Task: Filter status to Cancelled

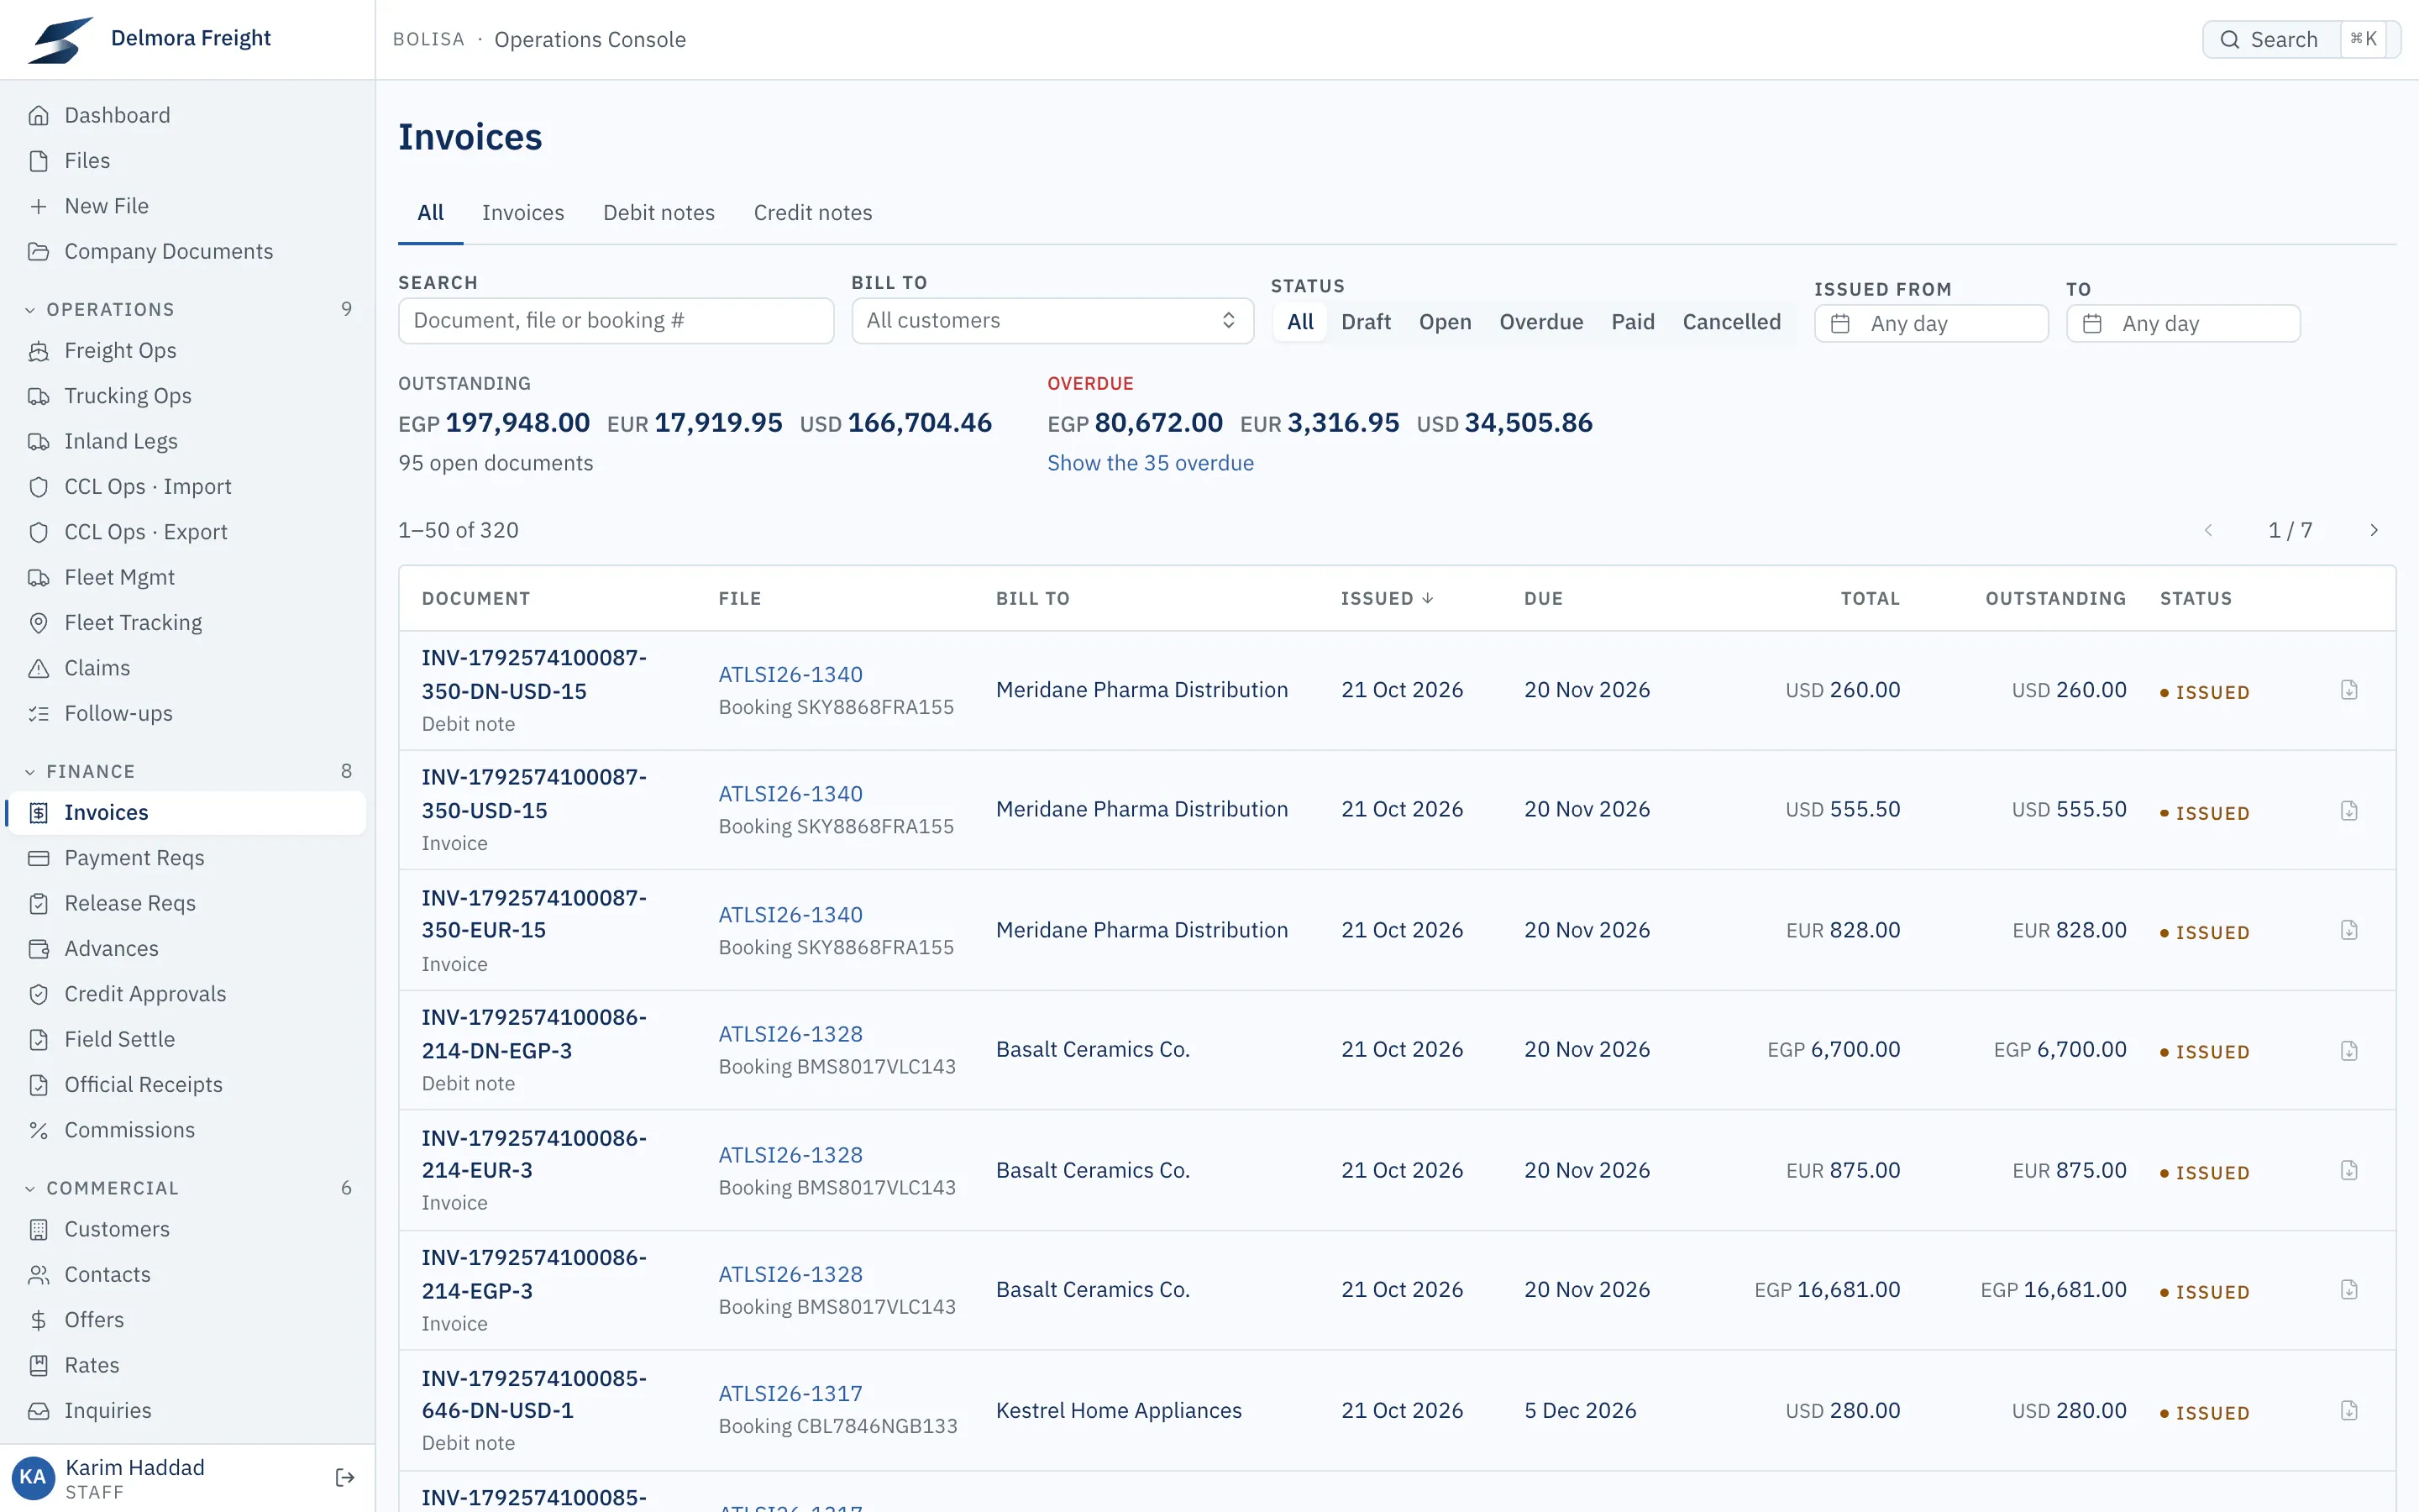Action: 1731,322
